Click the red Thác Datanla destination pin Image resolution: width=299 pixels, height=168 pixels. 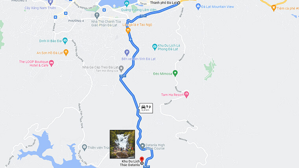[x=142, y=159]
